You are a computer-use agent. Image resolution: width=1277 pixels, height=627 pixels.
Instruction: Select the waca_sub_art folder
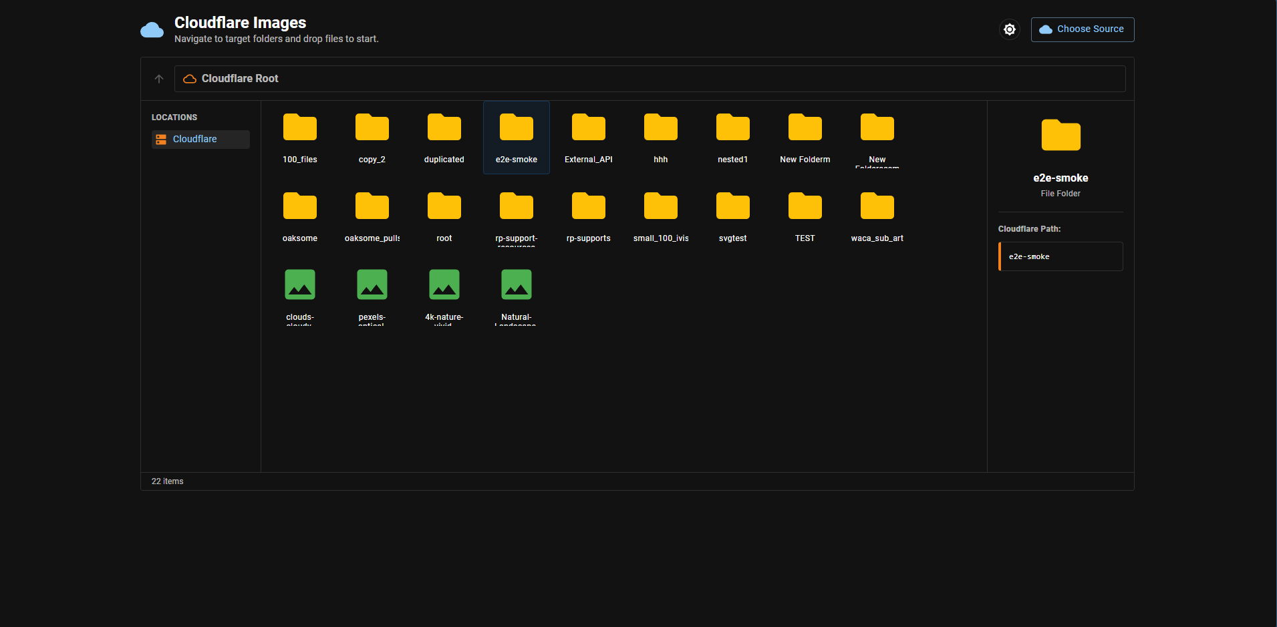click(877, 216)
